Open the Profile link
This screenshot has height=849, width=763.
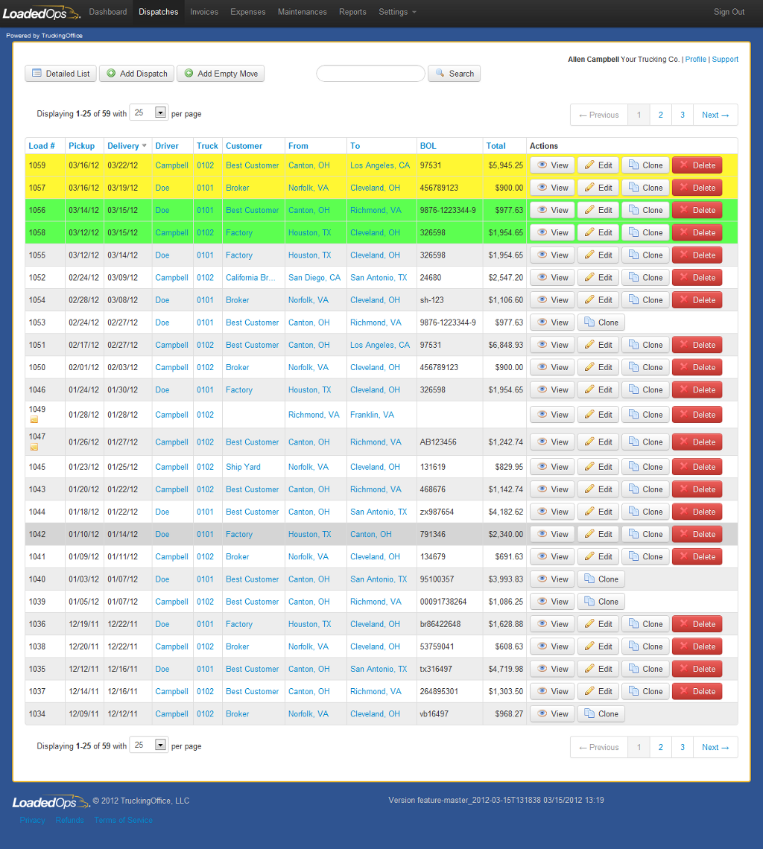pyautogui.click(x=695, y=60)
